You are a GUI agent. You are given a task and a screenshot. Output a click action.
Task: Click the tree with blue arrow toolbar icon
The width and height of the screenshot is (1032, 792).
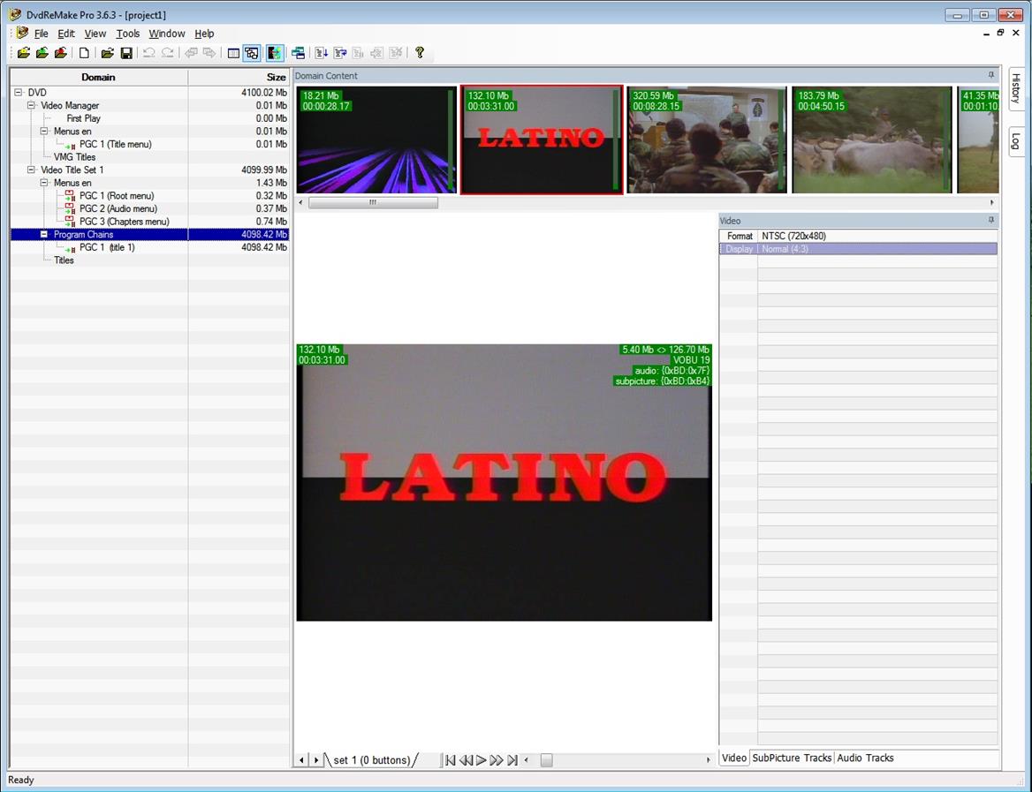(x=340, y=53)
